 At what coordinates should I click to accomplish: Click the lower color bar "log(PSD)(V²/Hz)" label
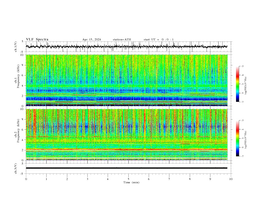pos(246,140)
